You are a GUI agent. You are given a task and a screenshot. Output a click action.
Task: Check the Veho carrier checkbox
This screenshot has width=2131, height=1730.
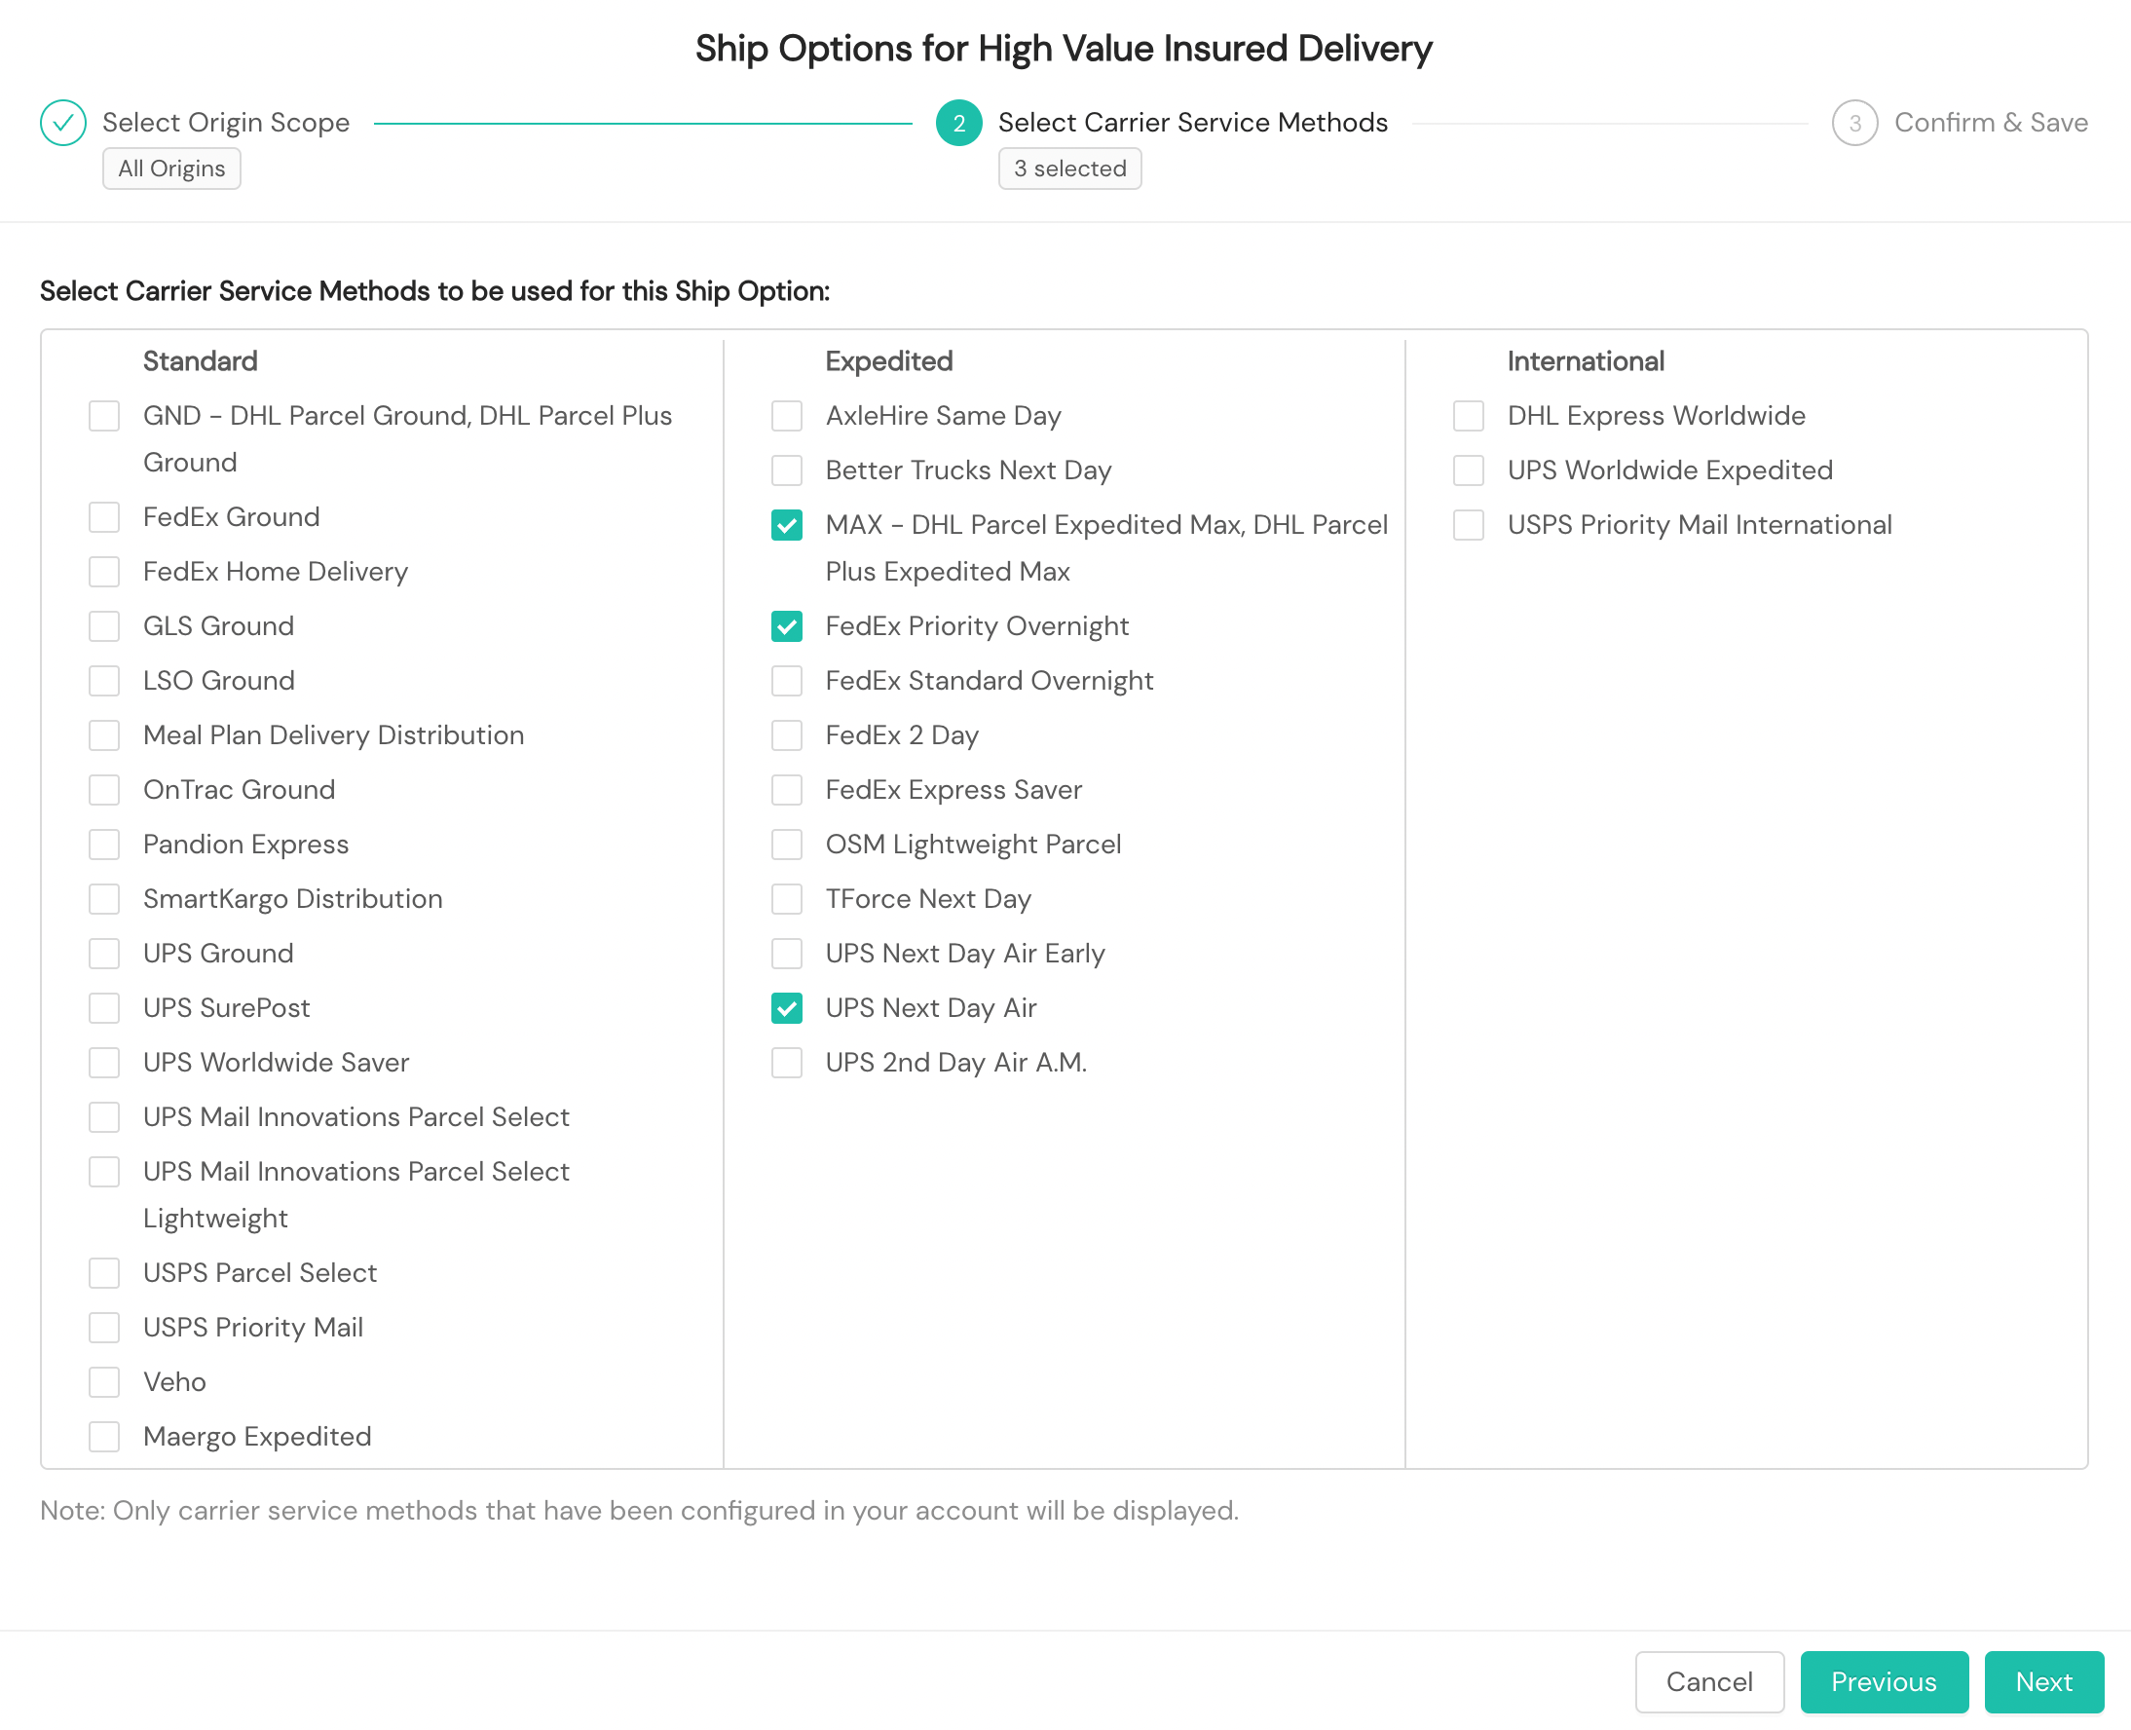point(103,1381)
